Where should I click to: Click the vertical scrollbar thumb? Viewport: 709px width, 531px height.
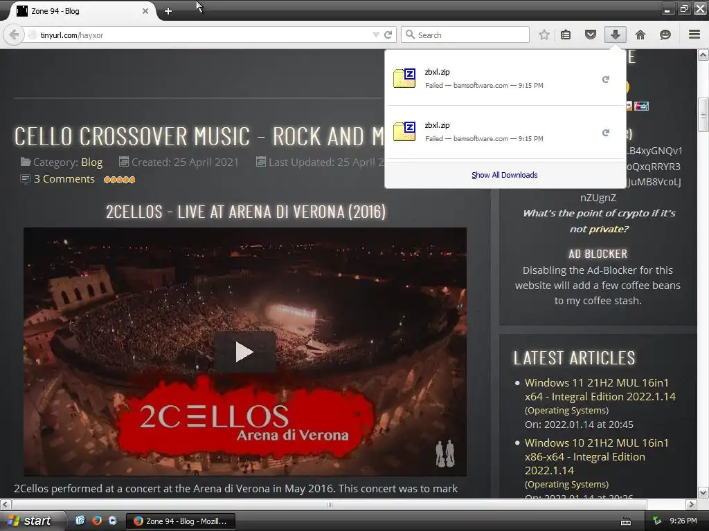pos(703,114)
